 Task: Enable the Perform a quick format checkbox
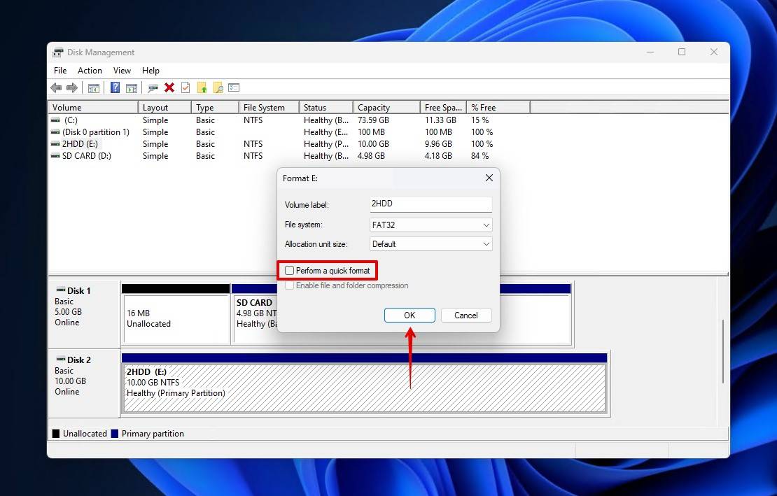point(290,271)
